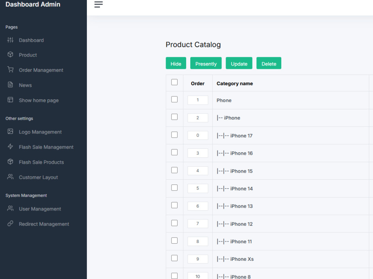
Task: Click the order field for iPhone Xs
Action: coord(198,259)
